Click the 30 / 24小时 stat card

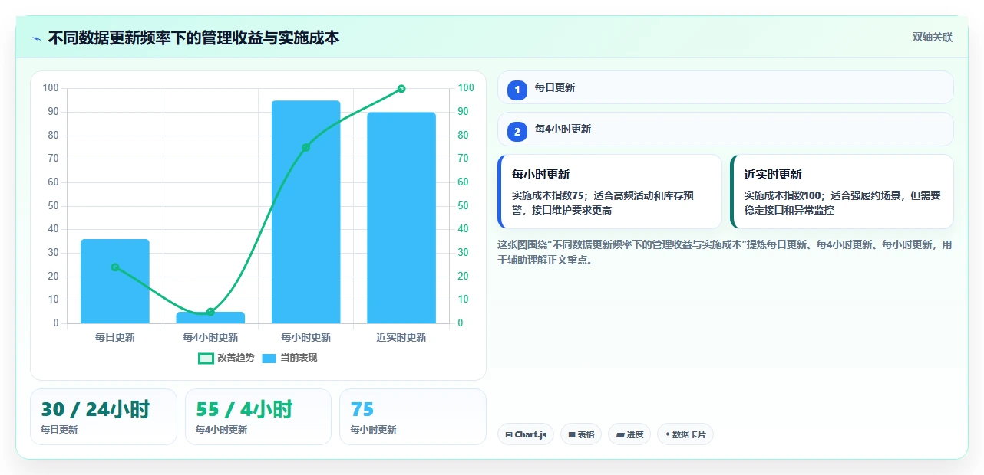pos(104,417)
